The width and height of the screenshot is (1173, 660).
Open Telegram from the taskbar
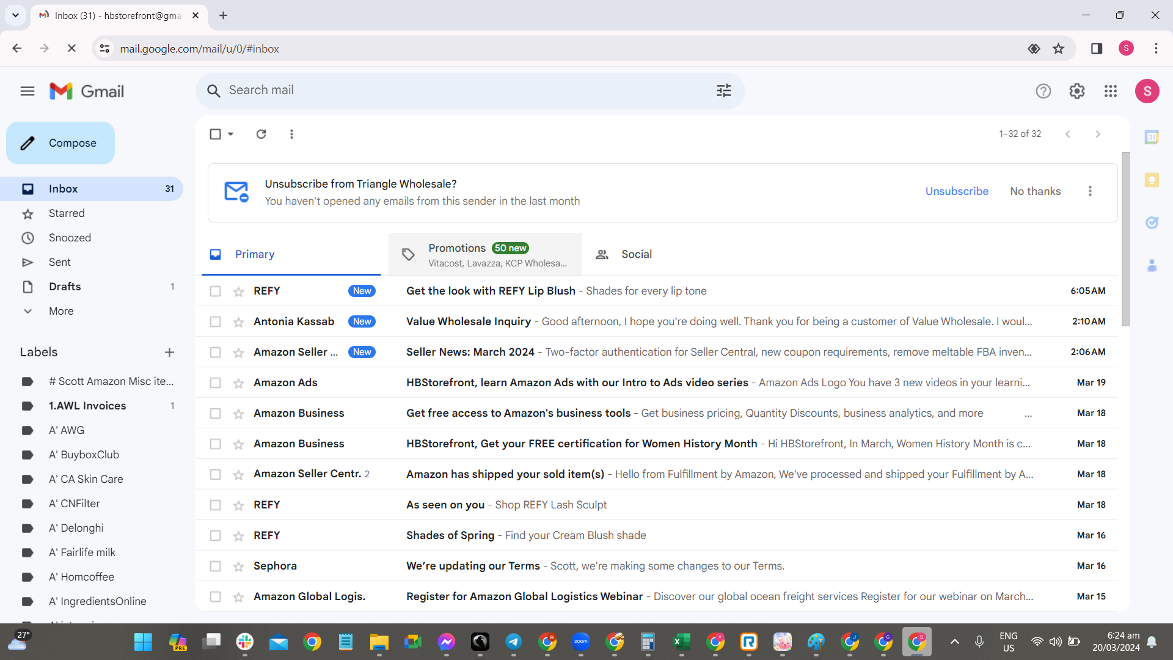(x=513, y=642)
